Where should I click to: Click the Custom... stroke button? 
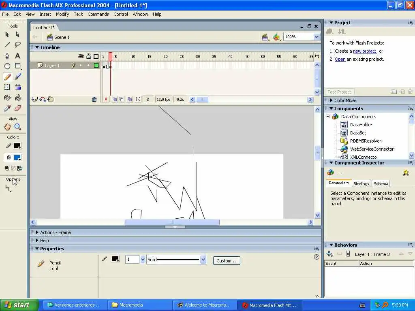226,260
